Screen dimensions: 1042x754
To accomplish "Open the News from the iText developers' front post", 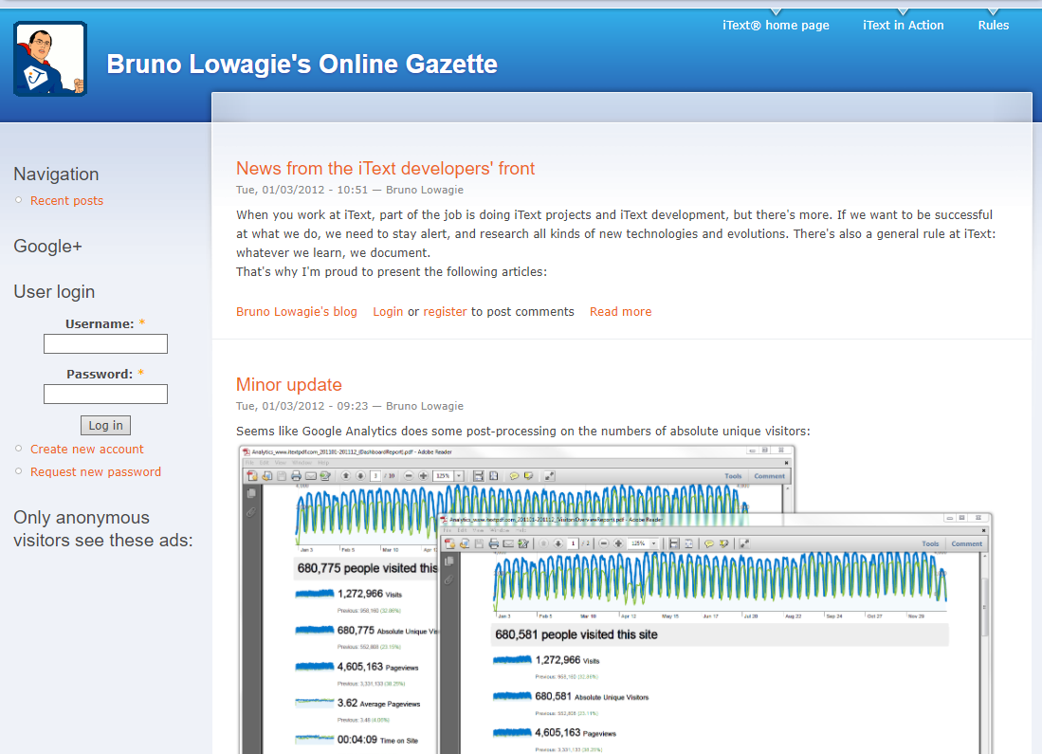I will point(386,168).
